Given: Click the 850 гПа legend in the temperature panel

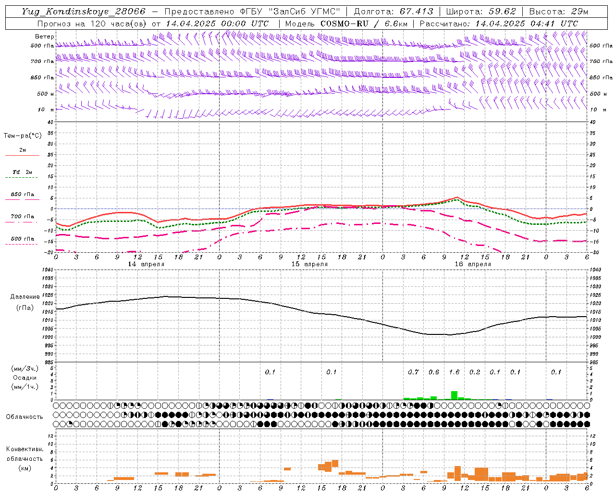Looking at the screenshot, I should (x=22, y=195).
